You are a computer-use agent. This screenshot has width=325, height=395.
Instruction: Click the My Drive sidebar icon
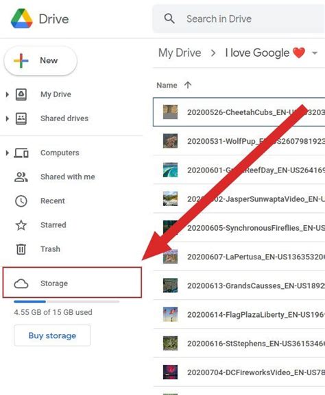[21, 94]
